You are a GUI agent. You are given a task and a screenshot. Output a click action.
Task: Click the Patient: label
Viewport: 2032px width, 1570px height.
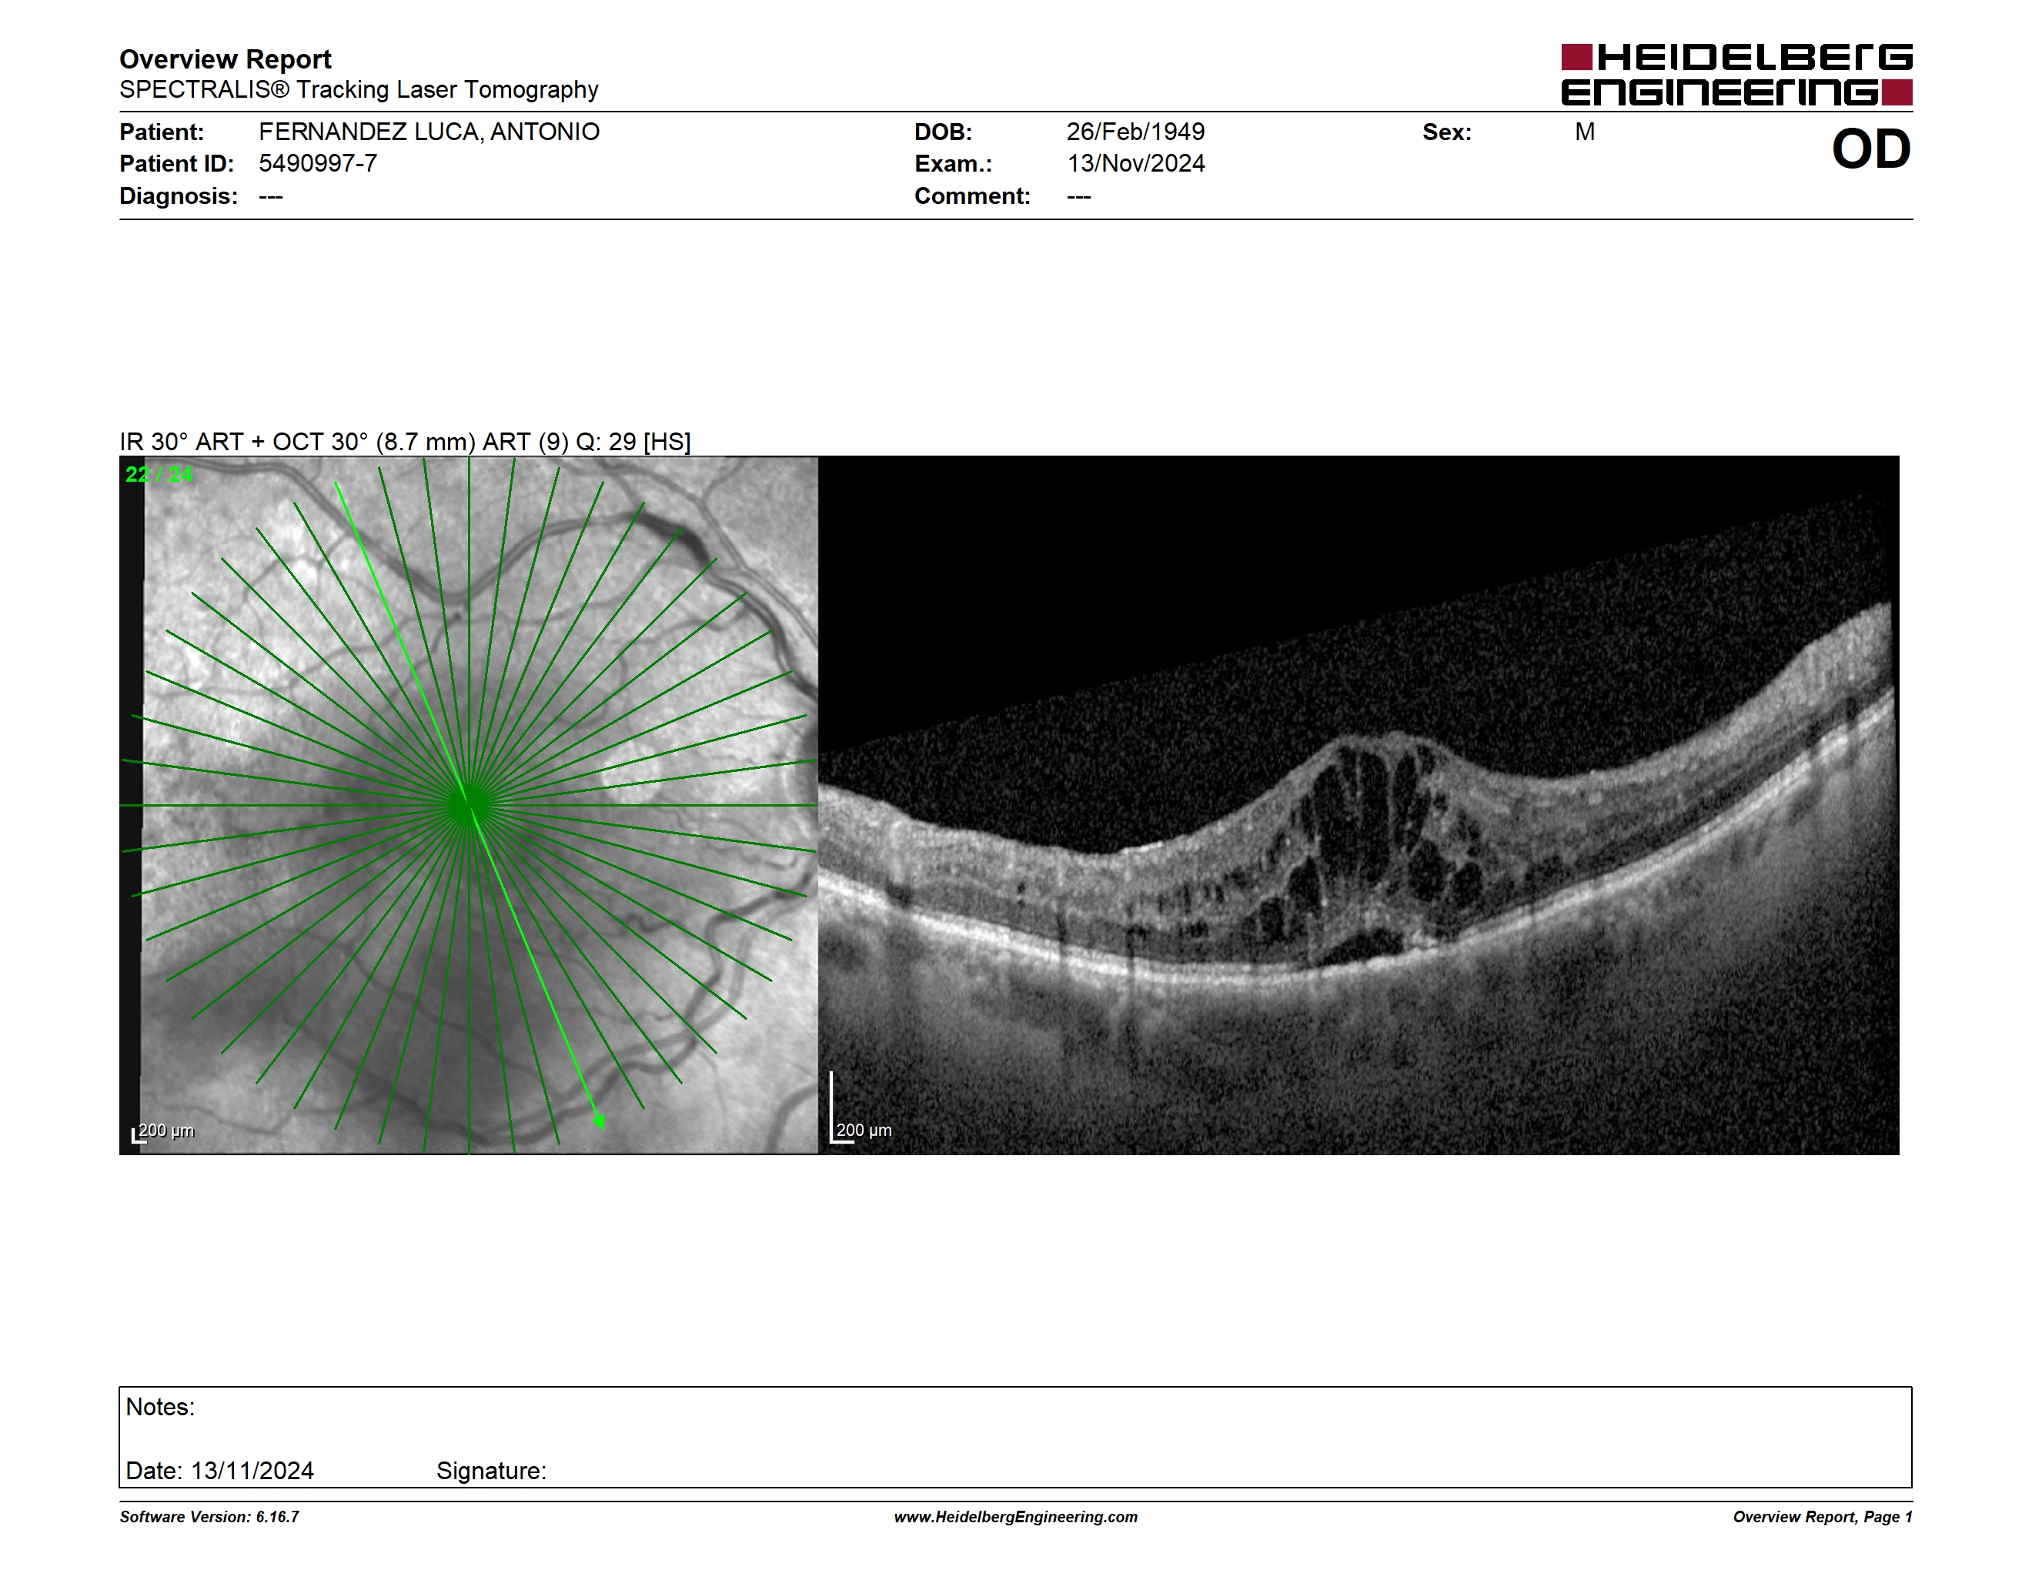tap(161, 132)
